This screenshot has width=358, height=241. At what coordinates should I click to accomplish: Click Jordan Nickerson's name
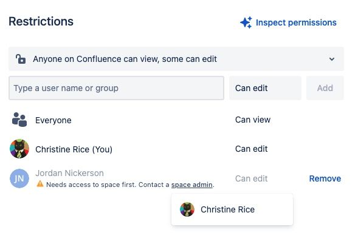(69, 173)
